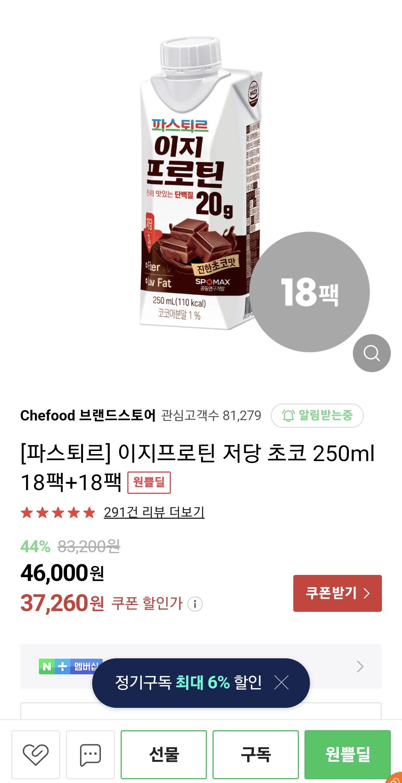402x783 pixels.
Task: Tap the red 원쁠딜 tag badge
Action: [x=149, y=482]
